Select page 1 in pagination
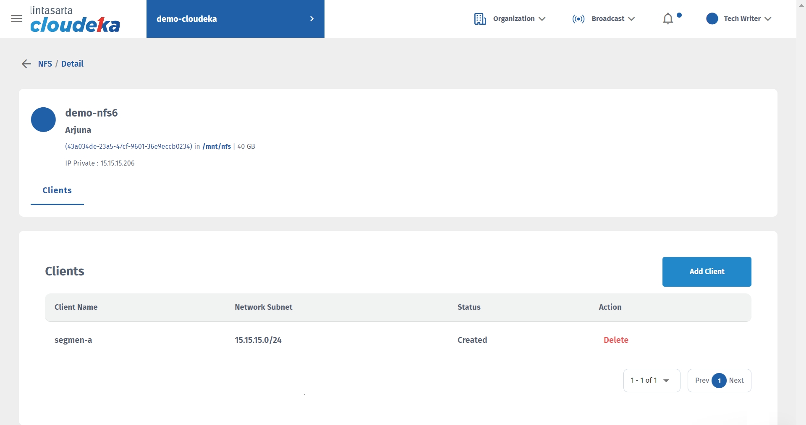Screen dimensions: 806x425 [719, 381]
